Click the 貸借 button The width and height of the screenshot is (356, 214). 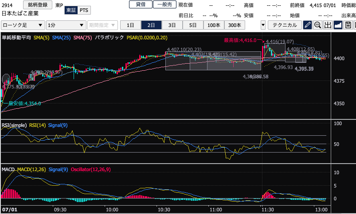[x=141, y=4]
